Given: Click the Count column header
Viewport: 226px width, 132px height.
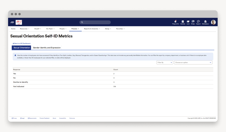Looking at the screenshot, I should (x=116, y=69).
